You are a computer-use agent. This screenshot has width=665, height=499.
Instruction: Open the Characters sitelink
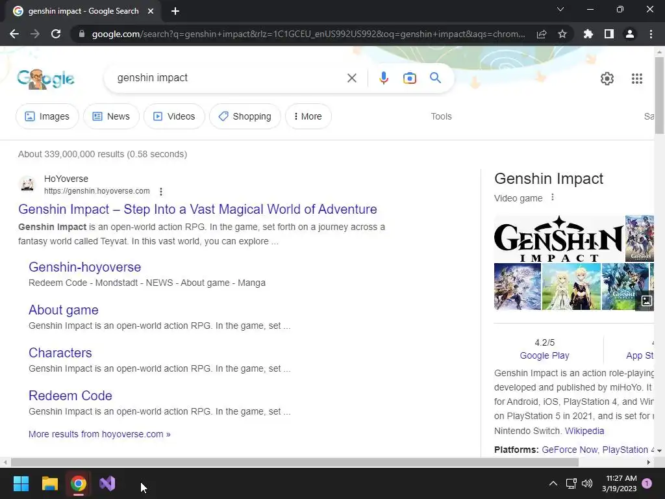[60, 353]
